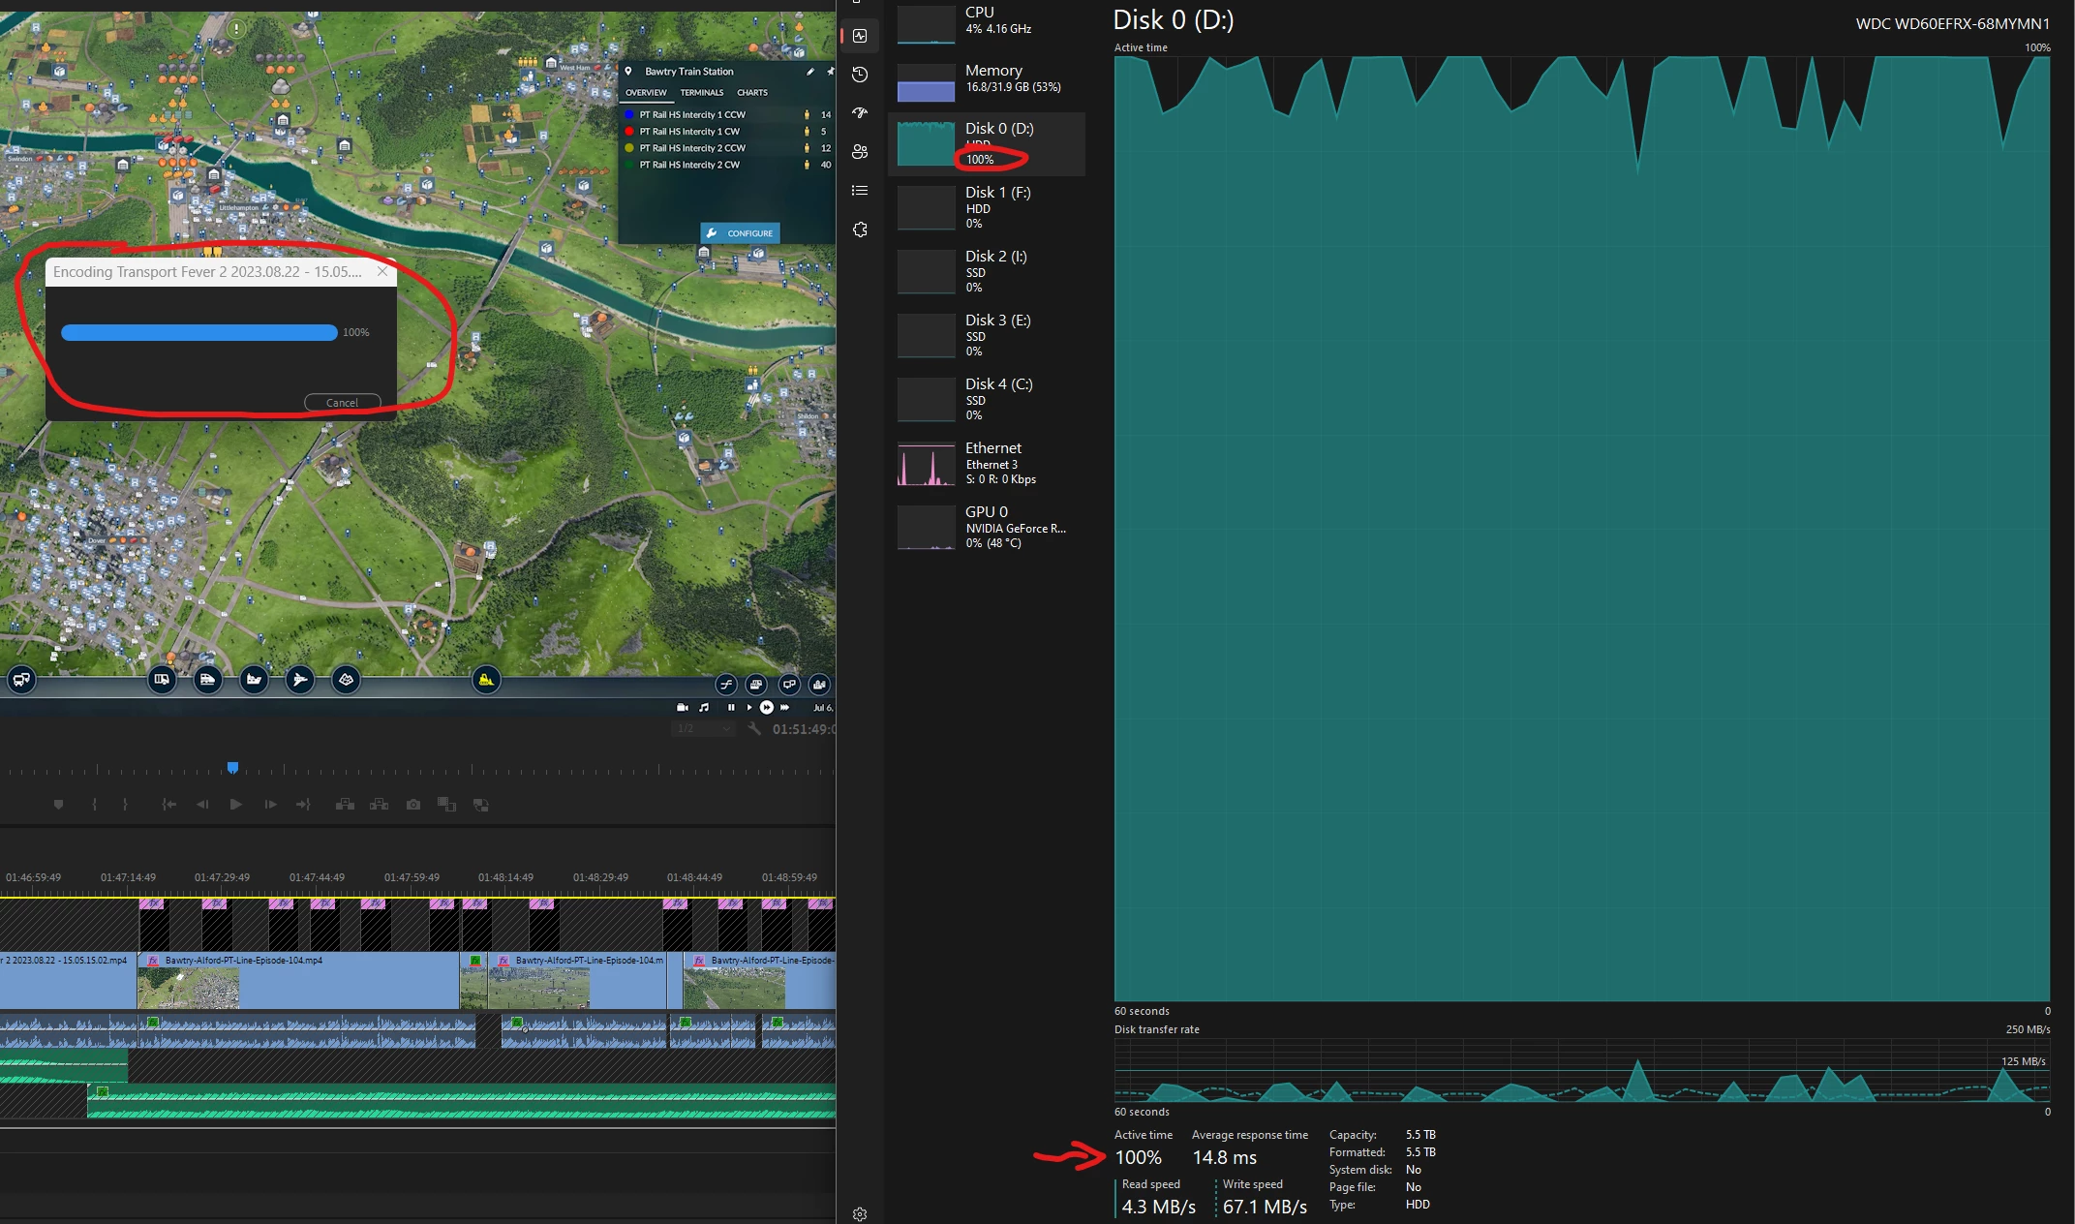Click the Add Marker button
Screen dimensions: 2075x1224
[59, 805]
